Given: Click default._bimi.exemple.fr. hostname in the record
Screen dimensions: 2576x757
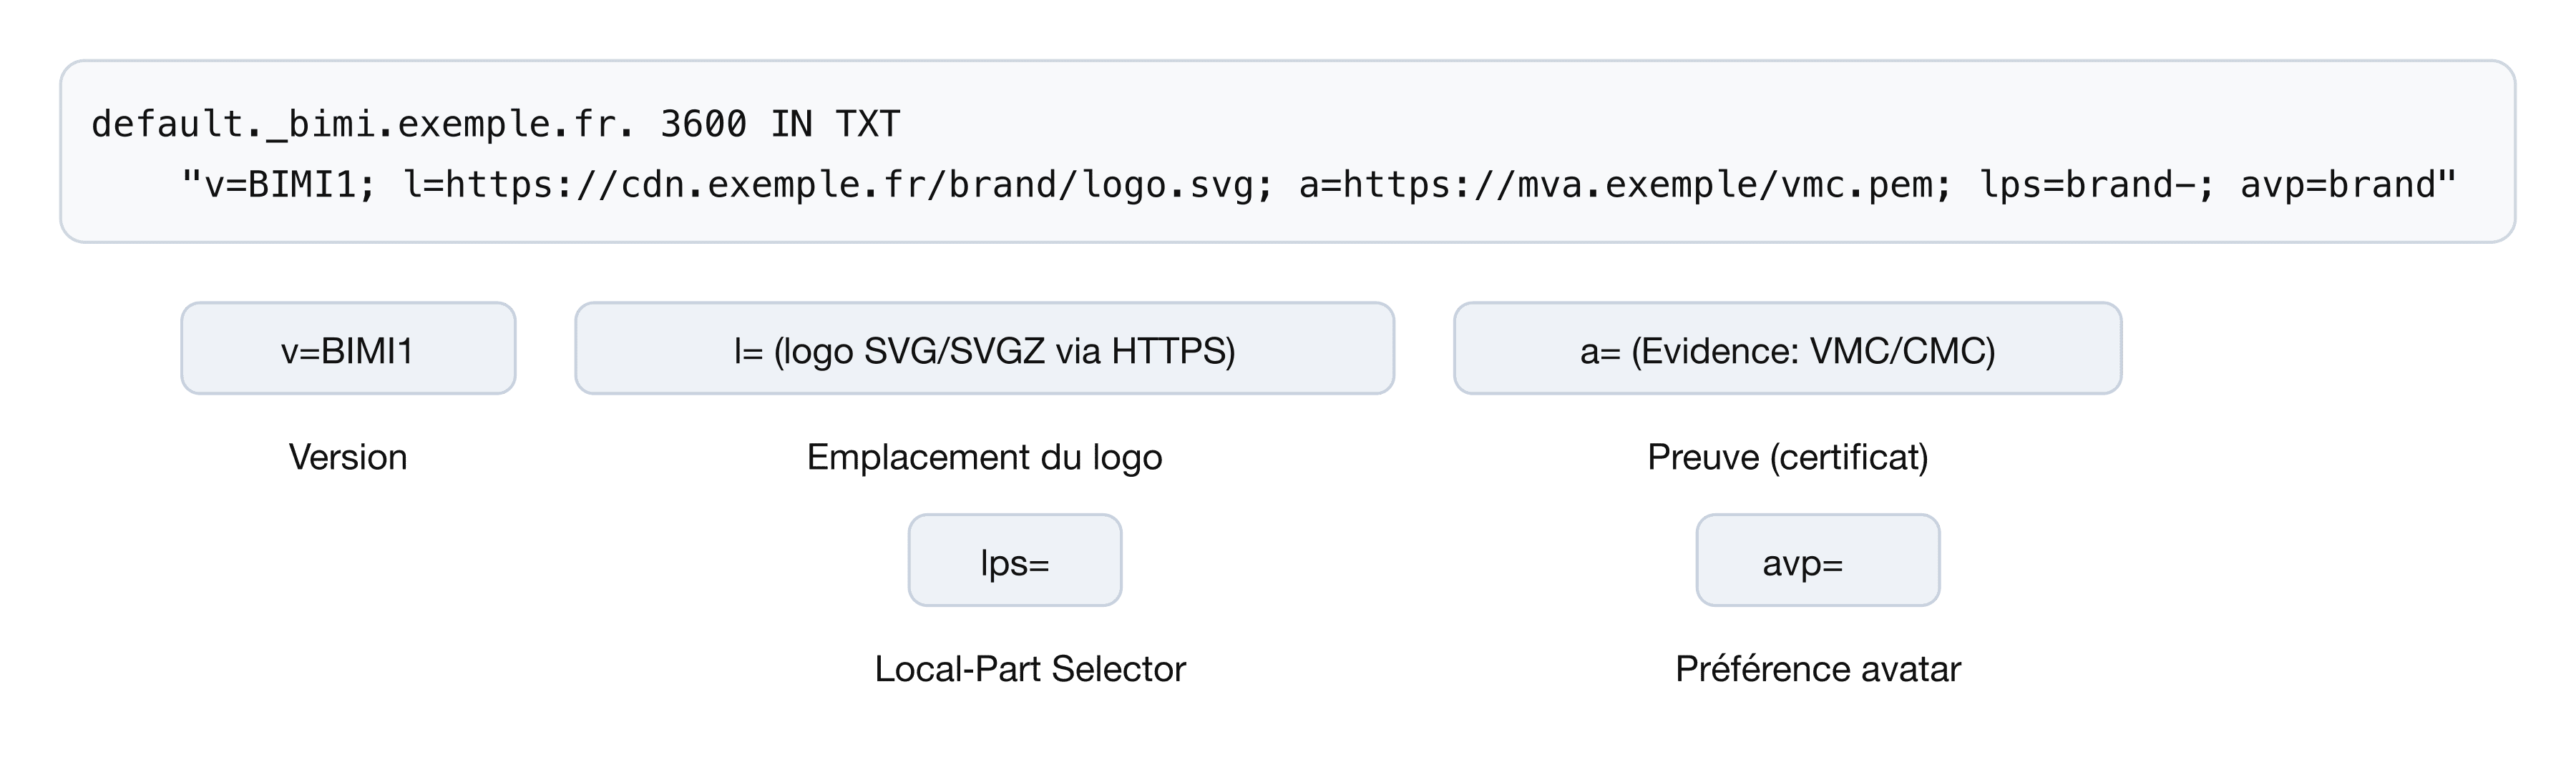Looking at the screenshot, I should click(x=362, y=125).
